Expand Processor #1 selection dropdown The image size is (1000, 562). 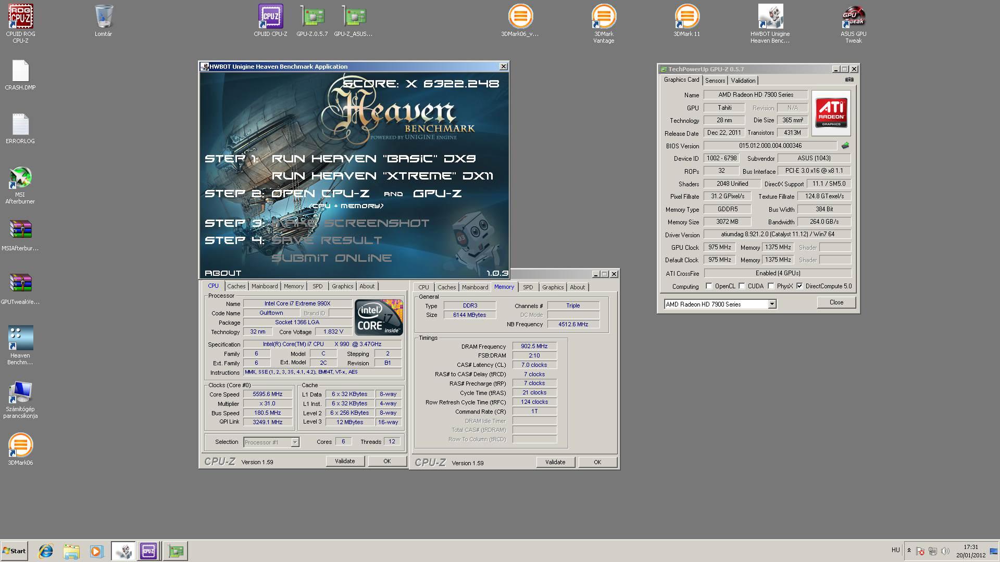(x=295, y=442)
